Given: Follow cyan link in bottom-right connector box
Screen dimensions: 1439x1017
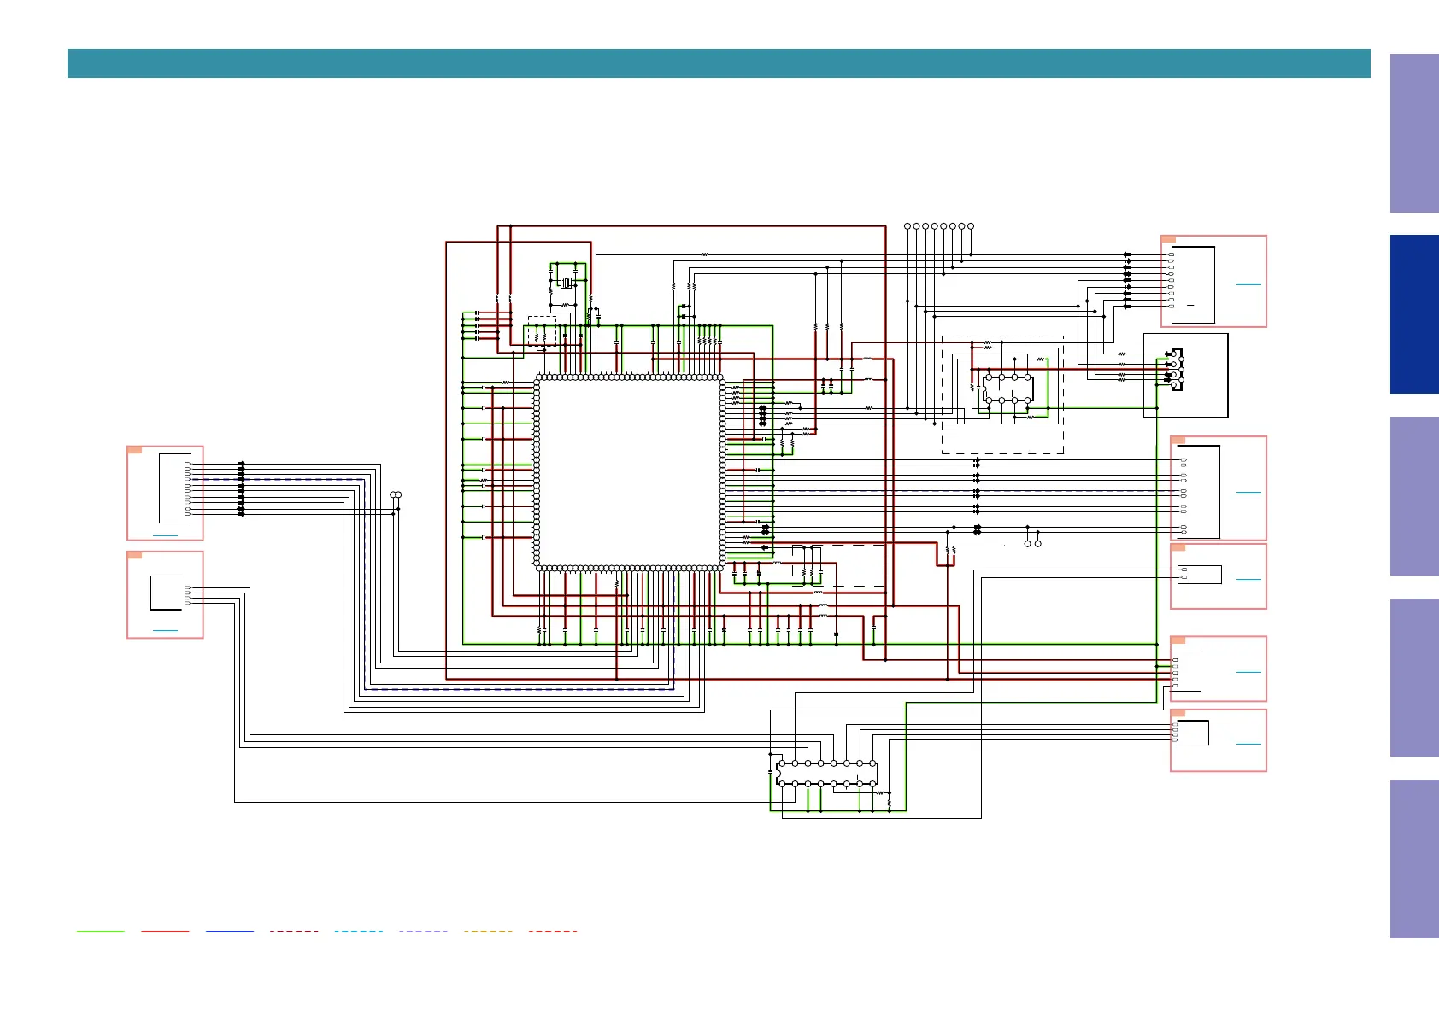Looking at the screenshot, I should click(1248, 744).
